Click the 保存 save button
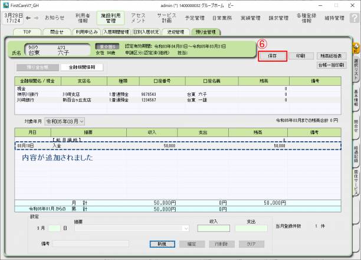 [x=272, y=56]
